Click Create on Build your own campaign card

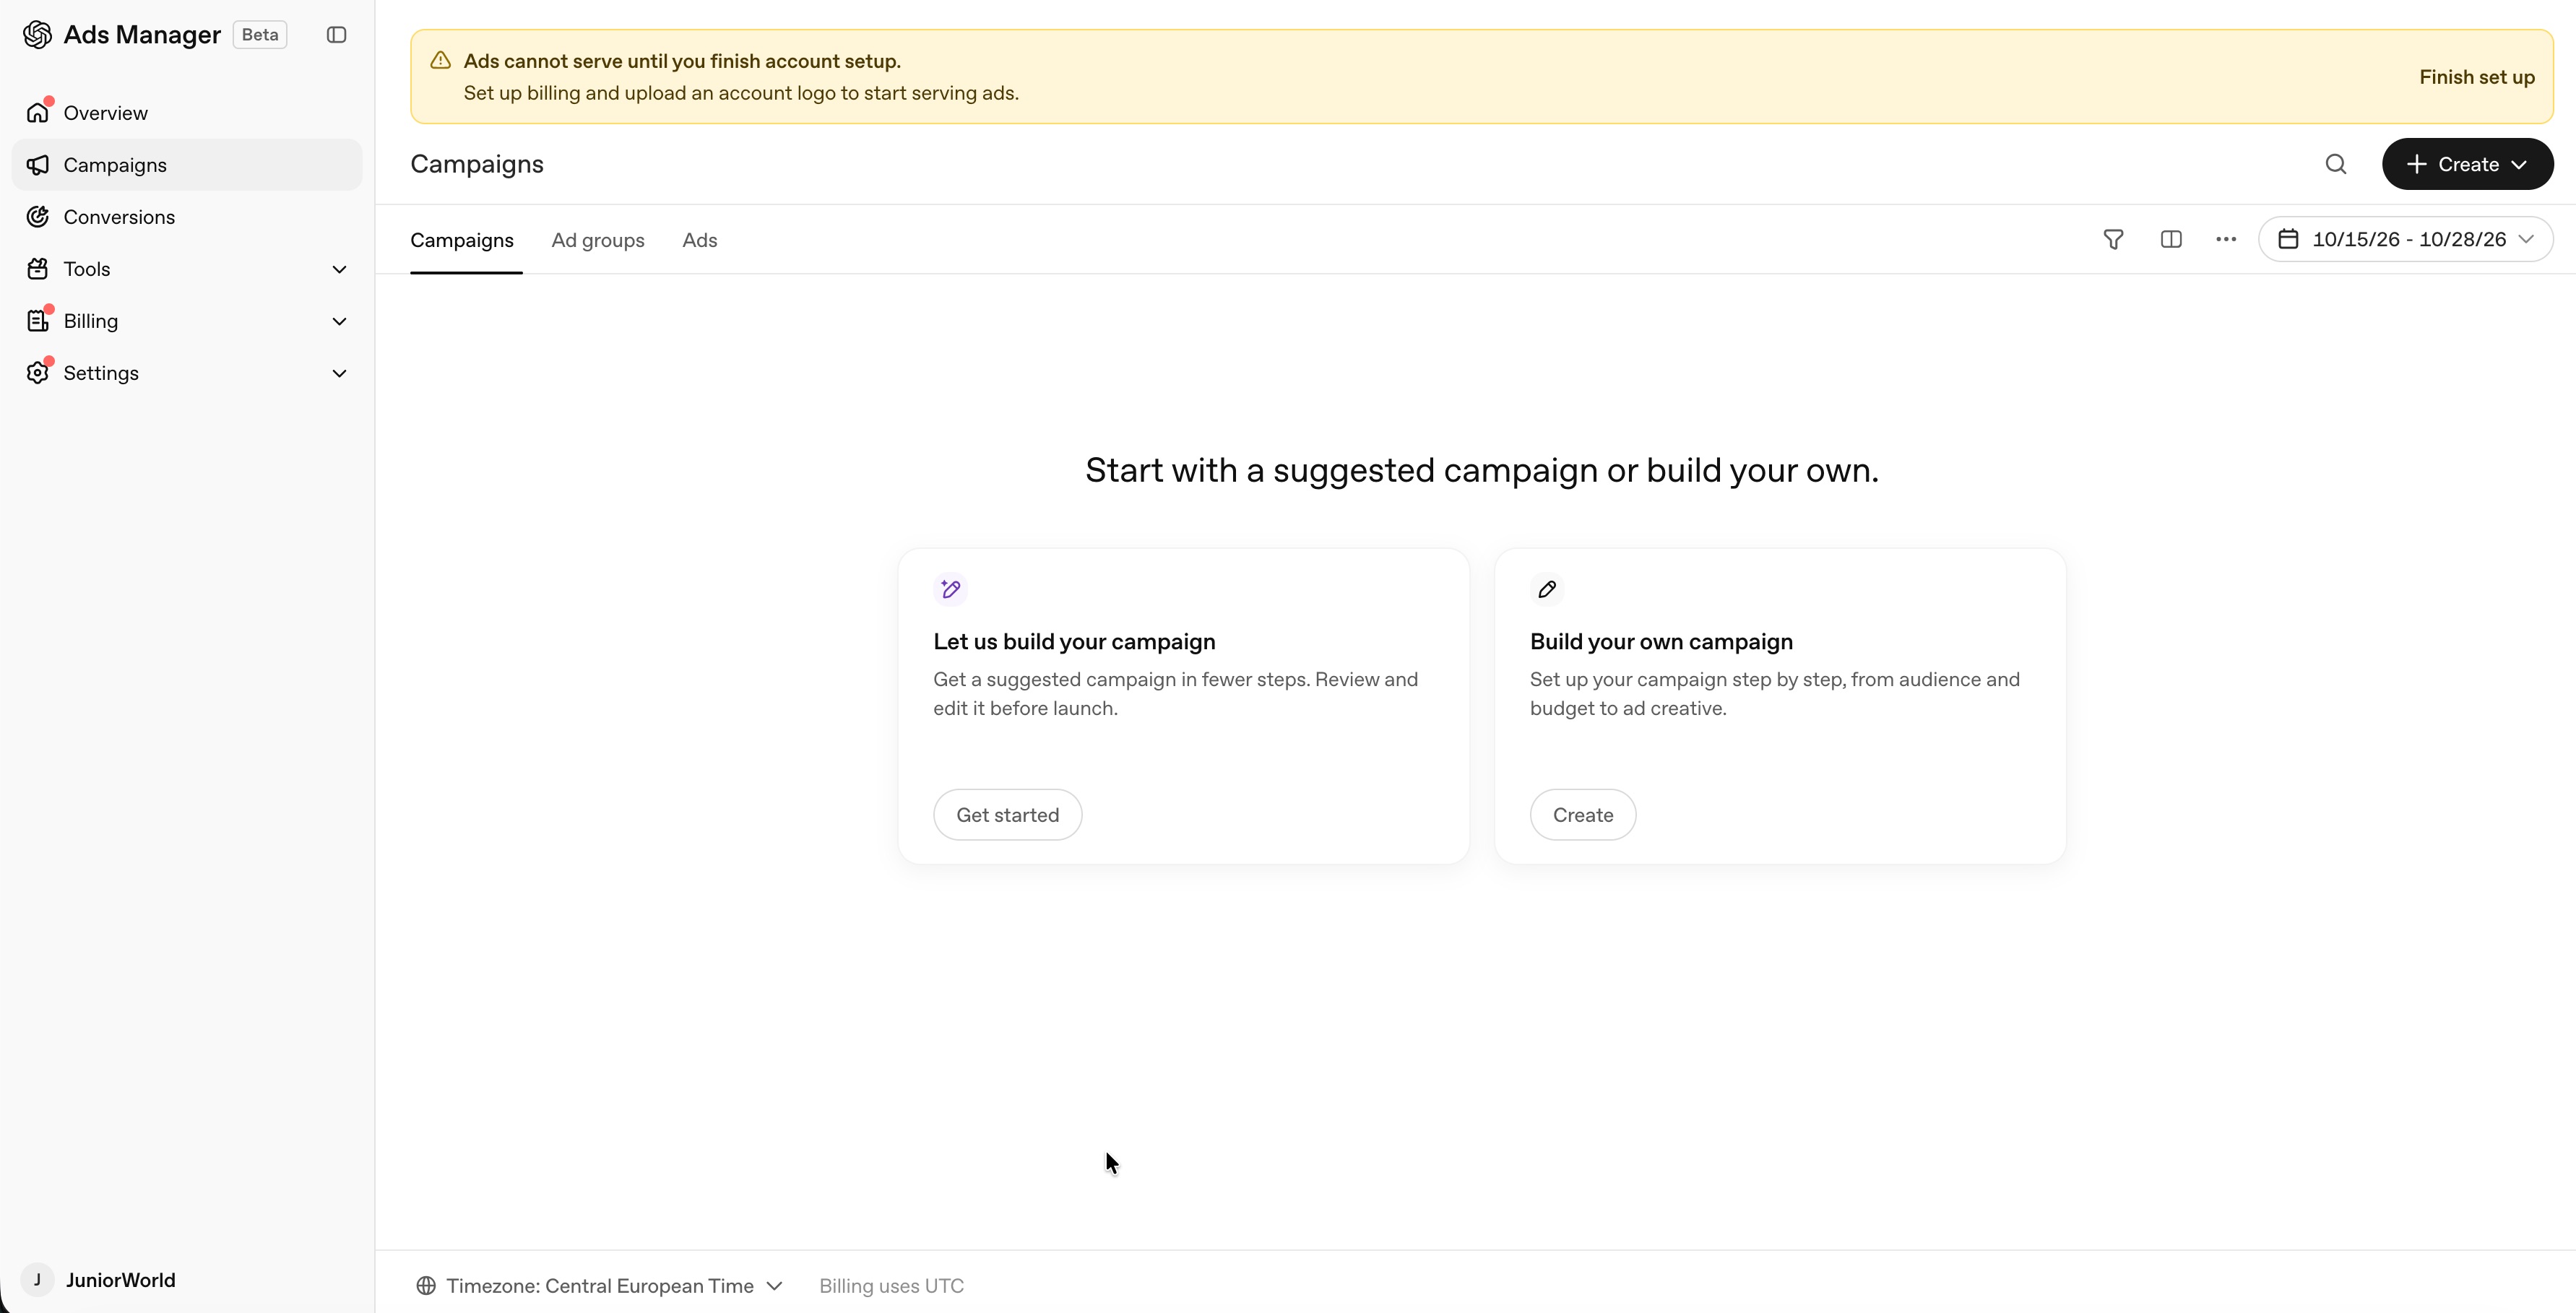1583,815
